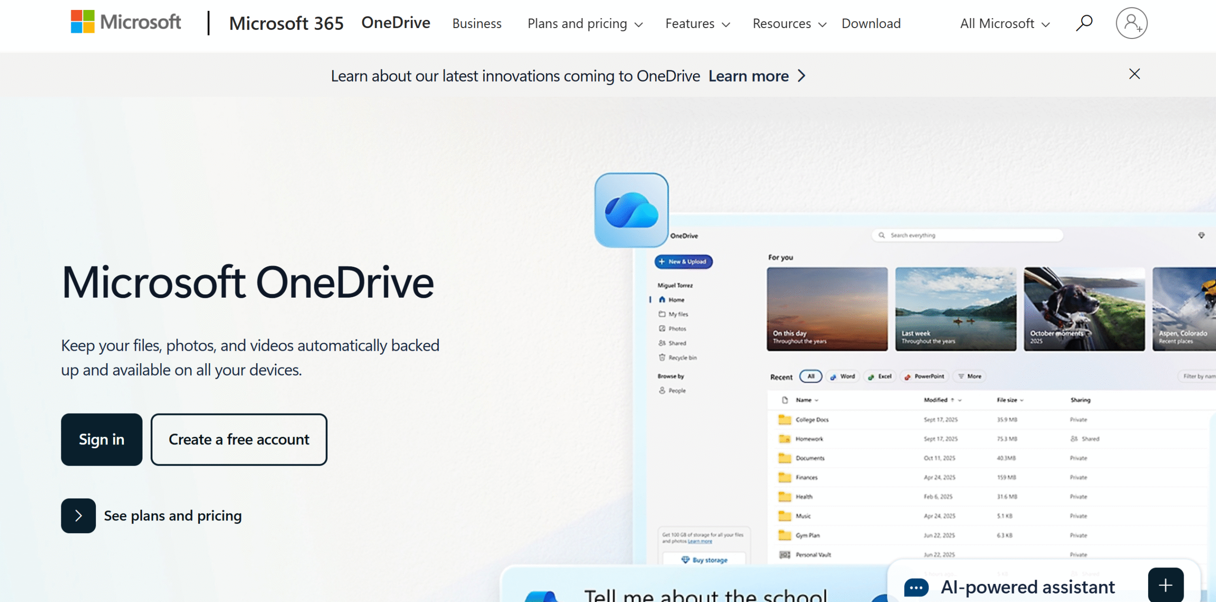Click the chevron after Learn more
The height and width of the screenshot is (602, 1216).
tap(802, 76)
